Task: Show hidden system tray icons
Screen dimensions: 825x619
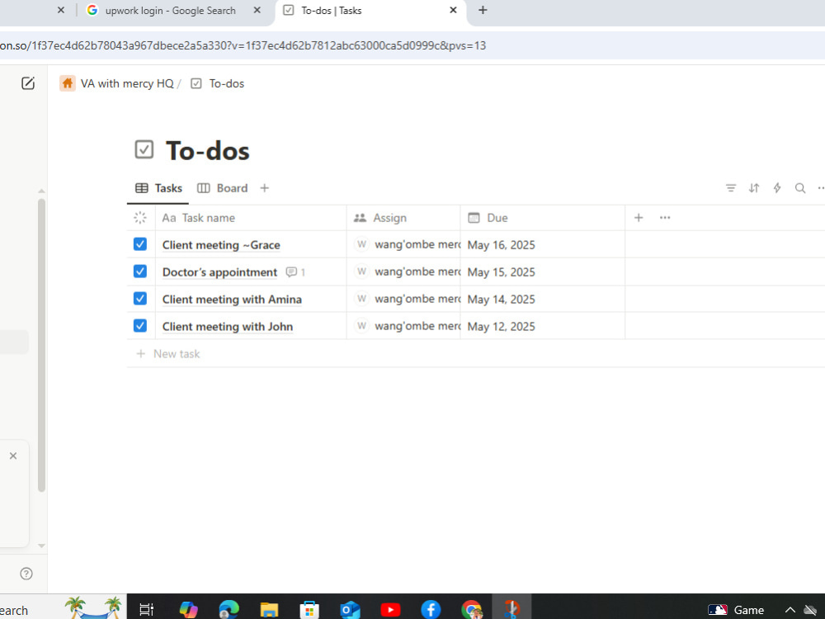Action: pyautogui.click(x=790, y=610)
